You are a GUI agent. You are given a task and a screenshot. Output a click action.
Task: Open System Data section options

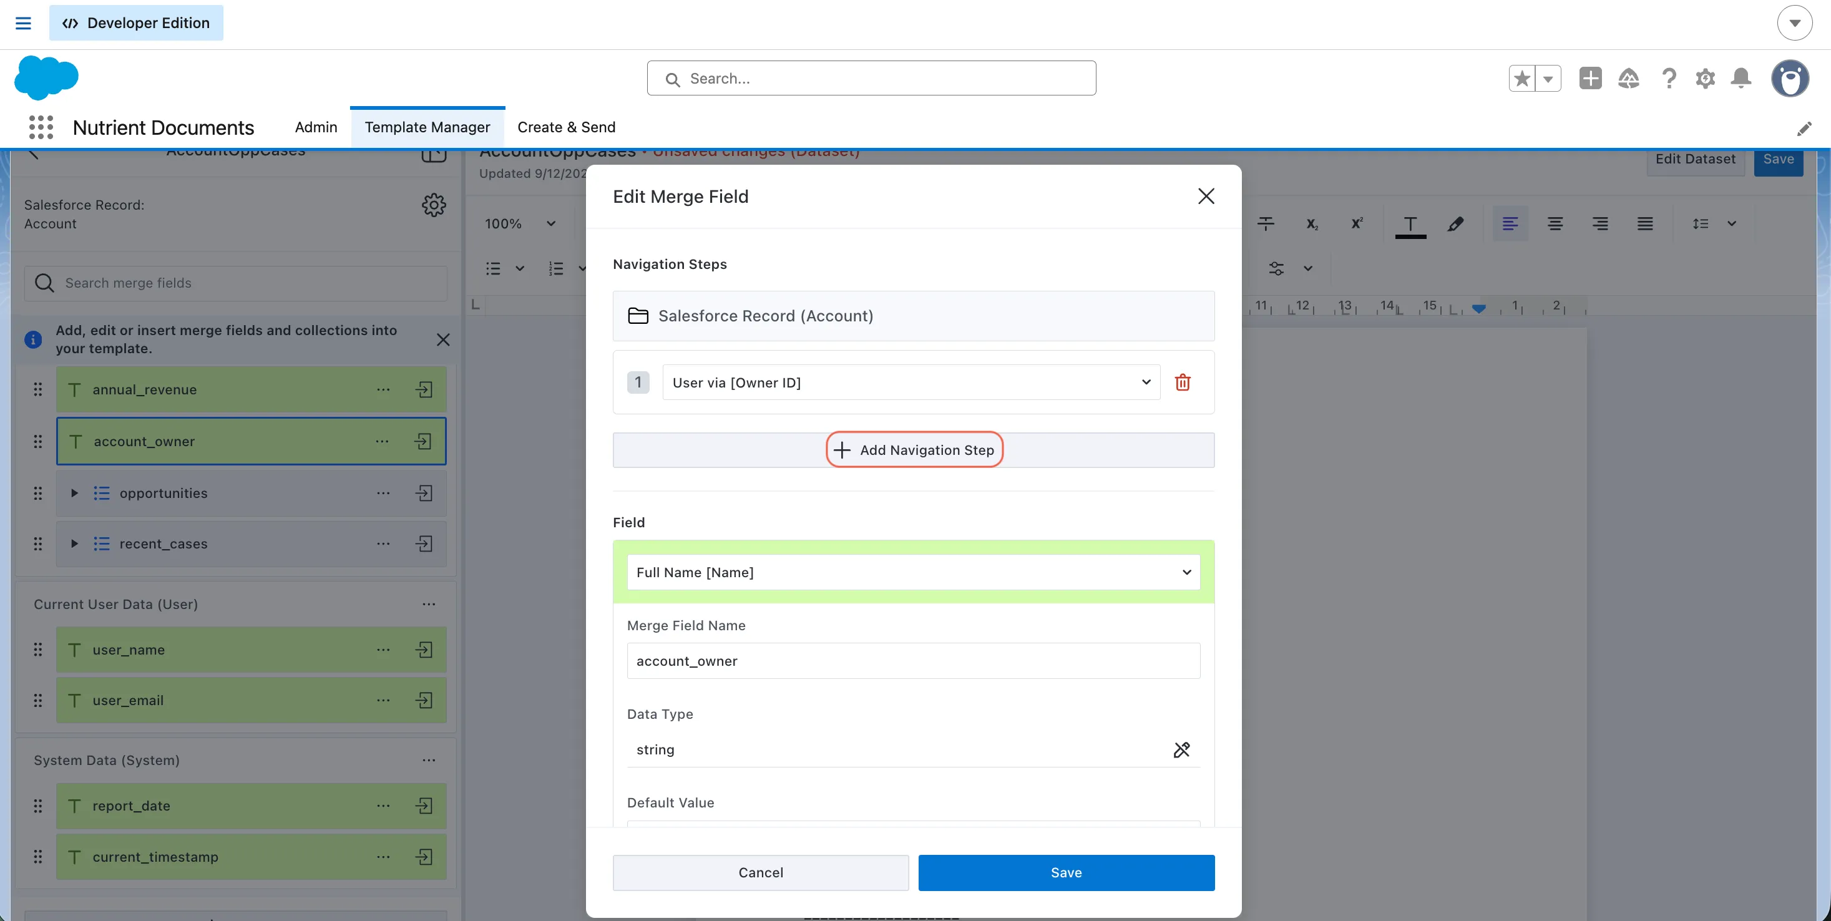[429, 761]
